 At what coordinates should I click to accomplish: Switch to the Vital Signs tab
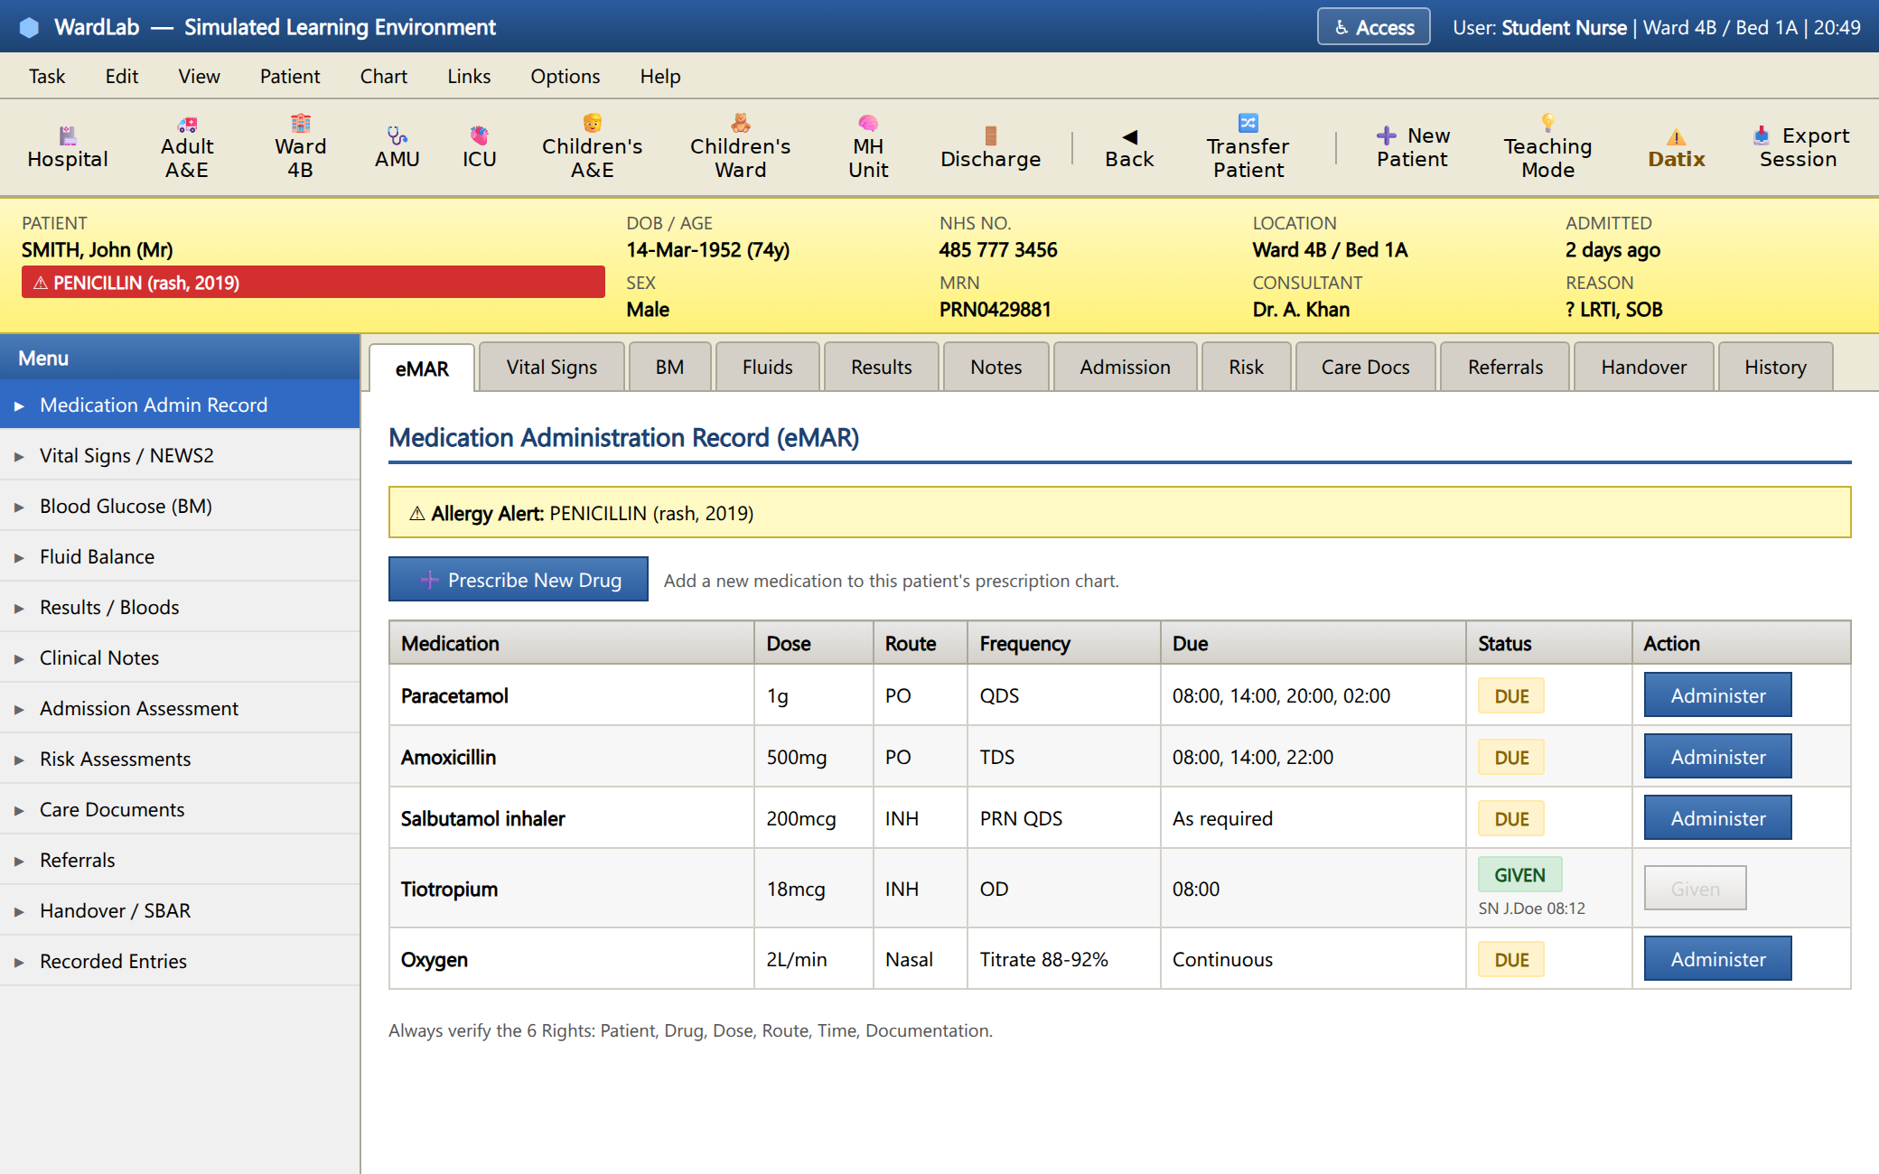(552, 367)
